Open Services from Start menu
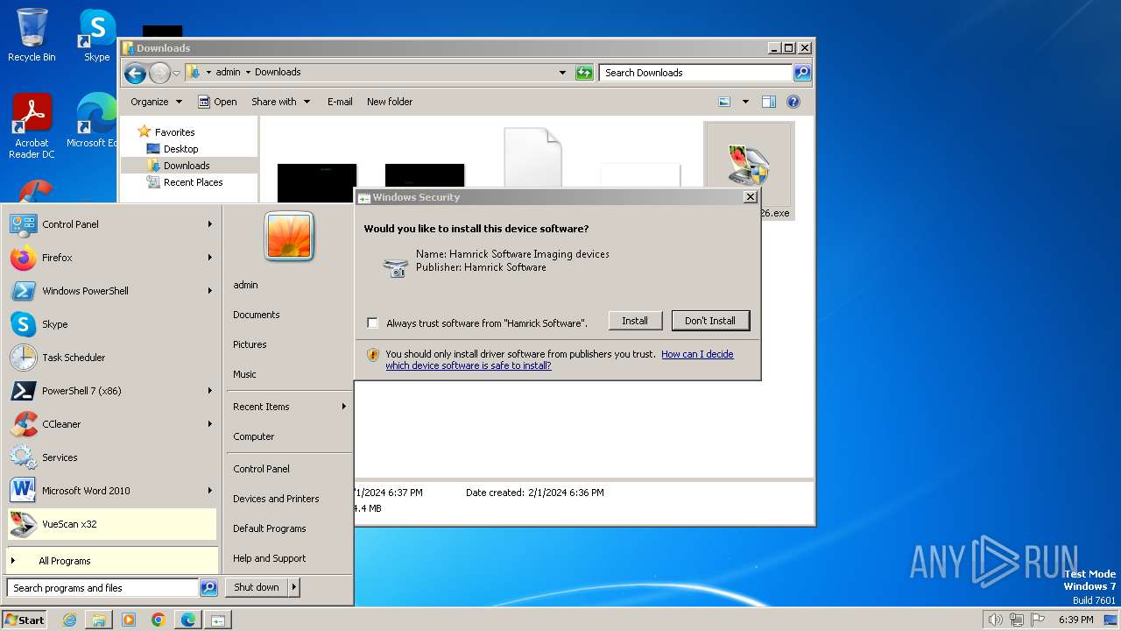Viewport: 1121px width, 631px height. (x=112, y=457)
